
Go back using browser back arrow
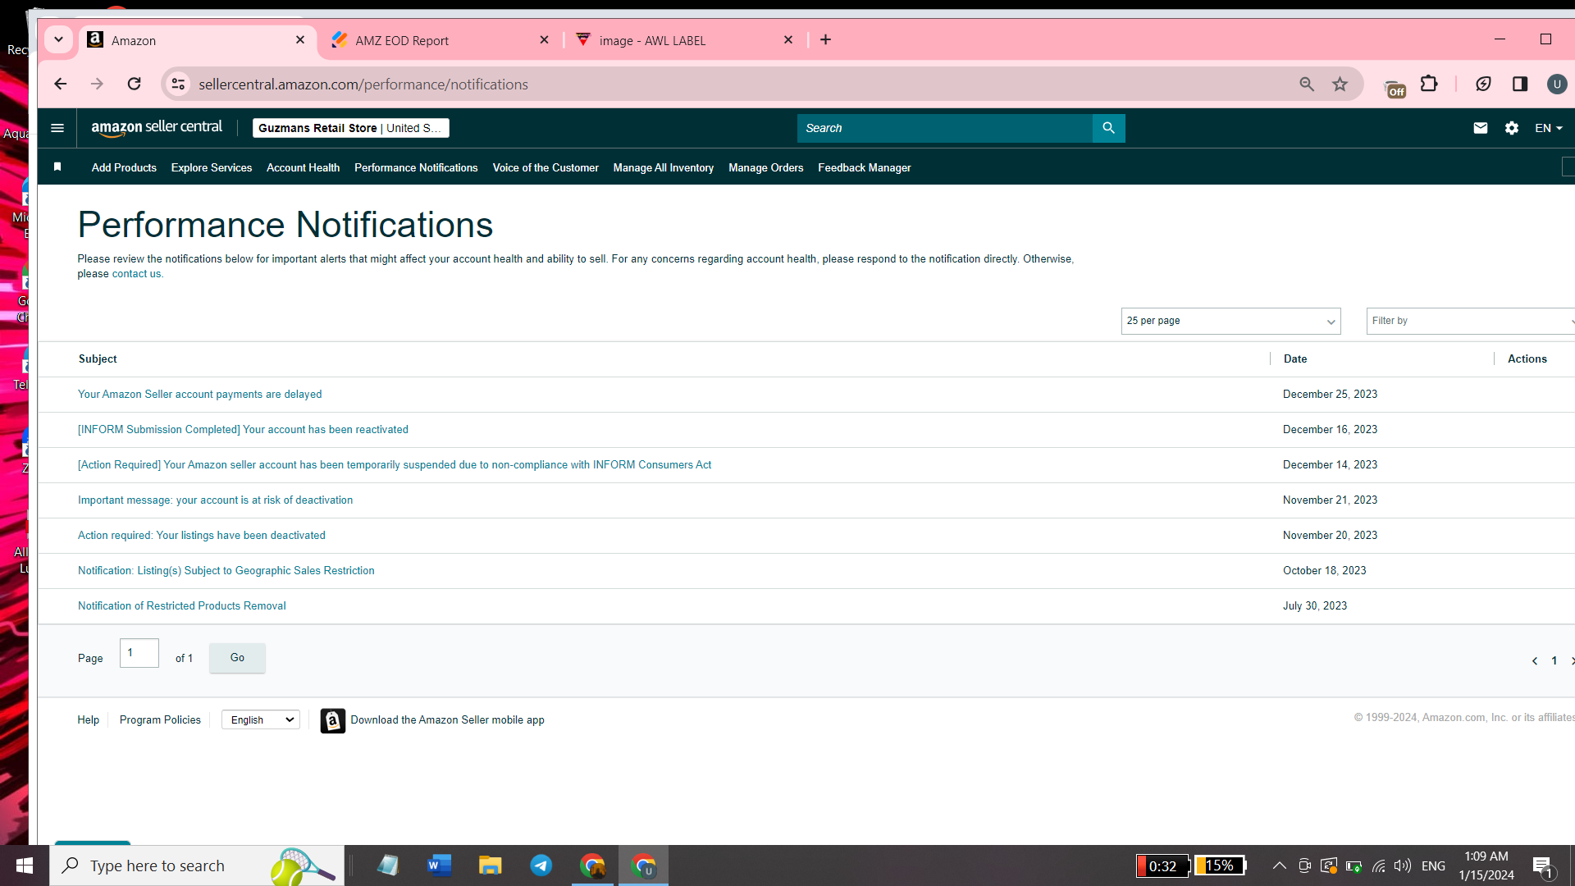pyautogui.click(x=60, y=84)
